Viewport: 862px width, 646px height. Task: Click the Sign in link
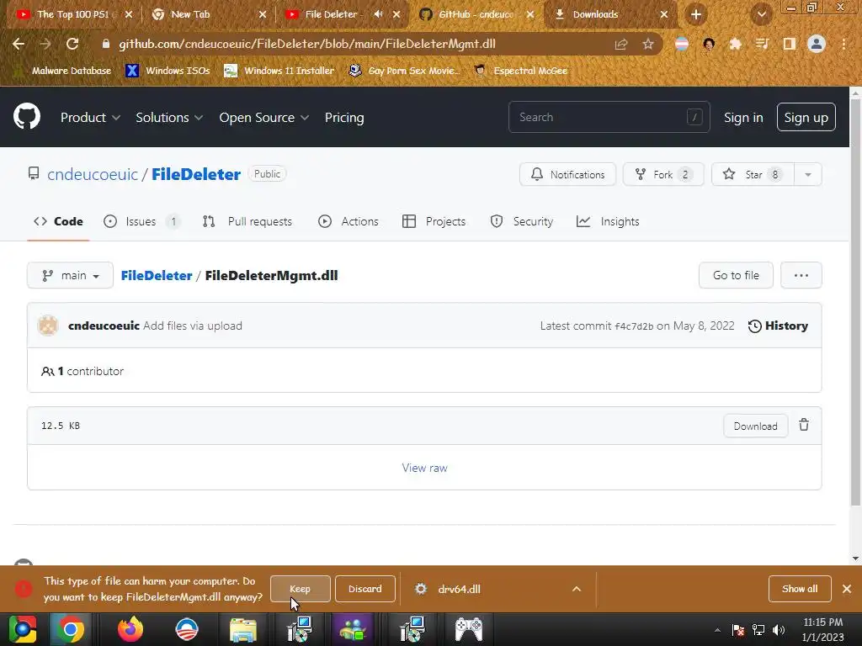point(743,118)
